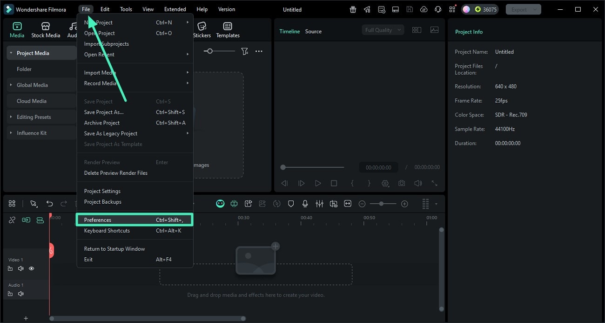The height and width of the screenshot is (323, 605).
Task: Open the apps grid icon with red dot
Action: point(452,9)
